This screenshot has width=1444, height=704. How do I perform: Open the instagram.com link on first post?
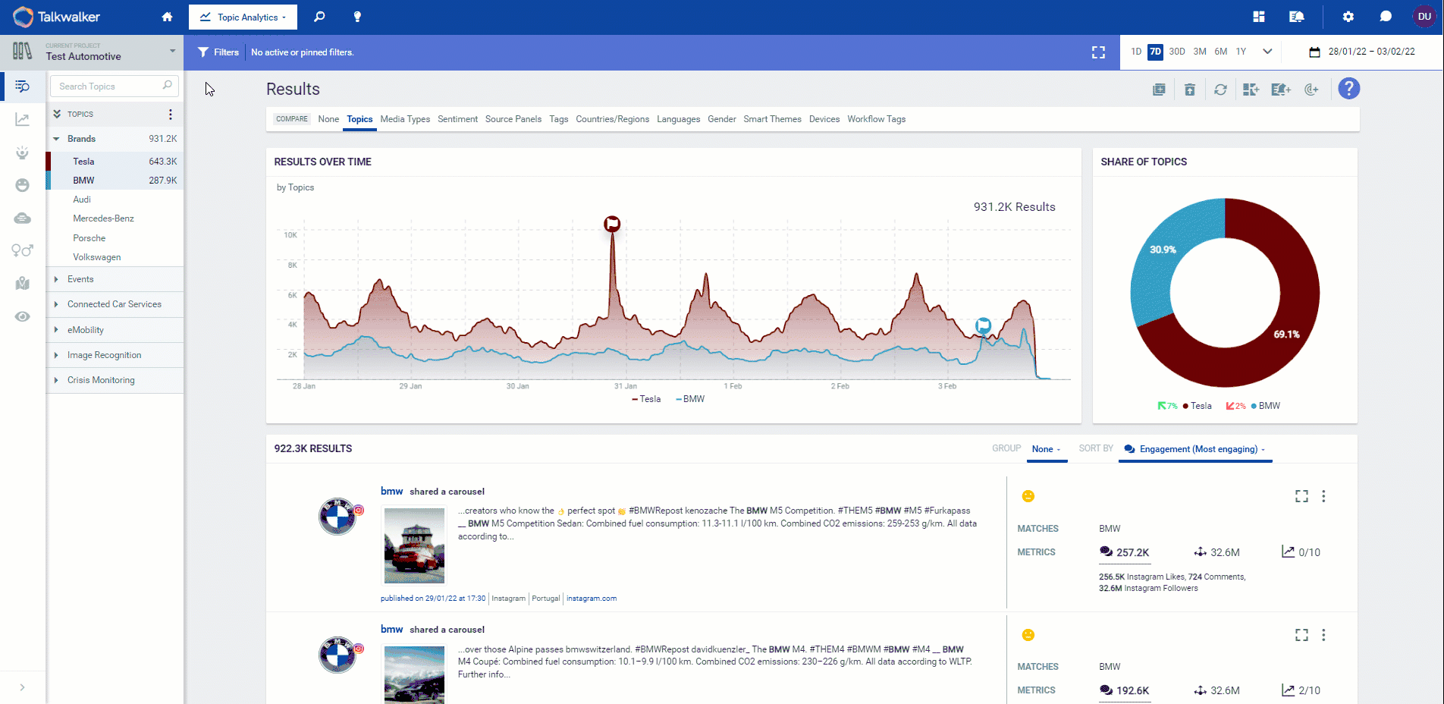coord(592,599)
